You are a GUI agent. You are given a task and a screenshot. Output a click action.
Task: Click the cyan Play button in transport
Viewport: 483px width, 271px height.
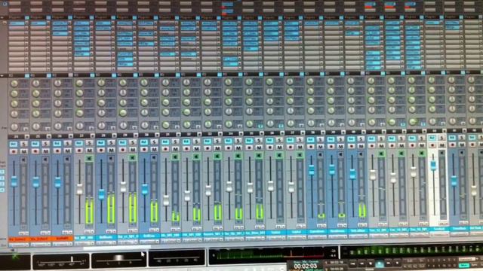click(x=379, y=263)
